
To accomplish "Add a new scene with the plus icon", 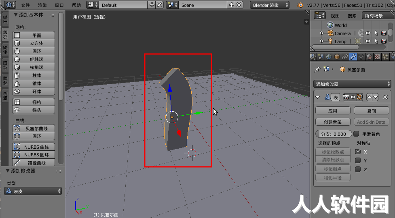I will click(x=232, y=5).
